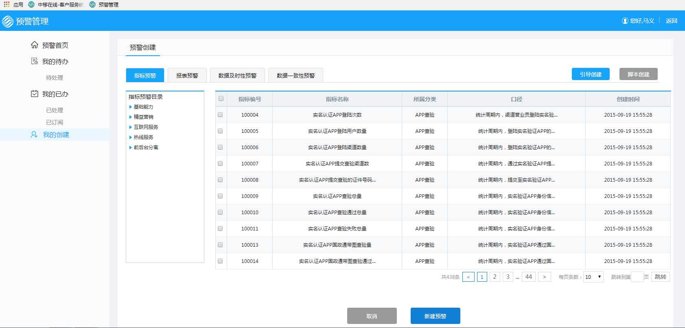
Task: Switch to the 报表预警 tab
Action: (x=187, y=76)
